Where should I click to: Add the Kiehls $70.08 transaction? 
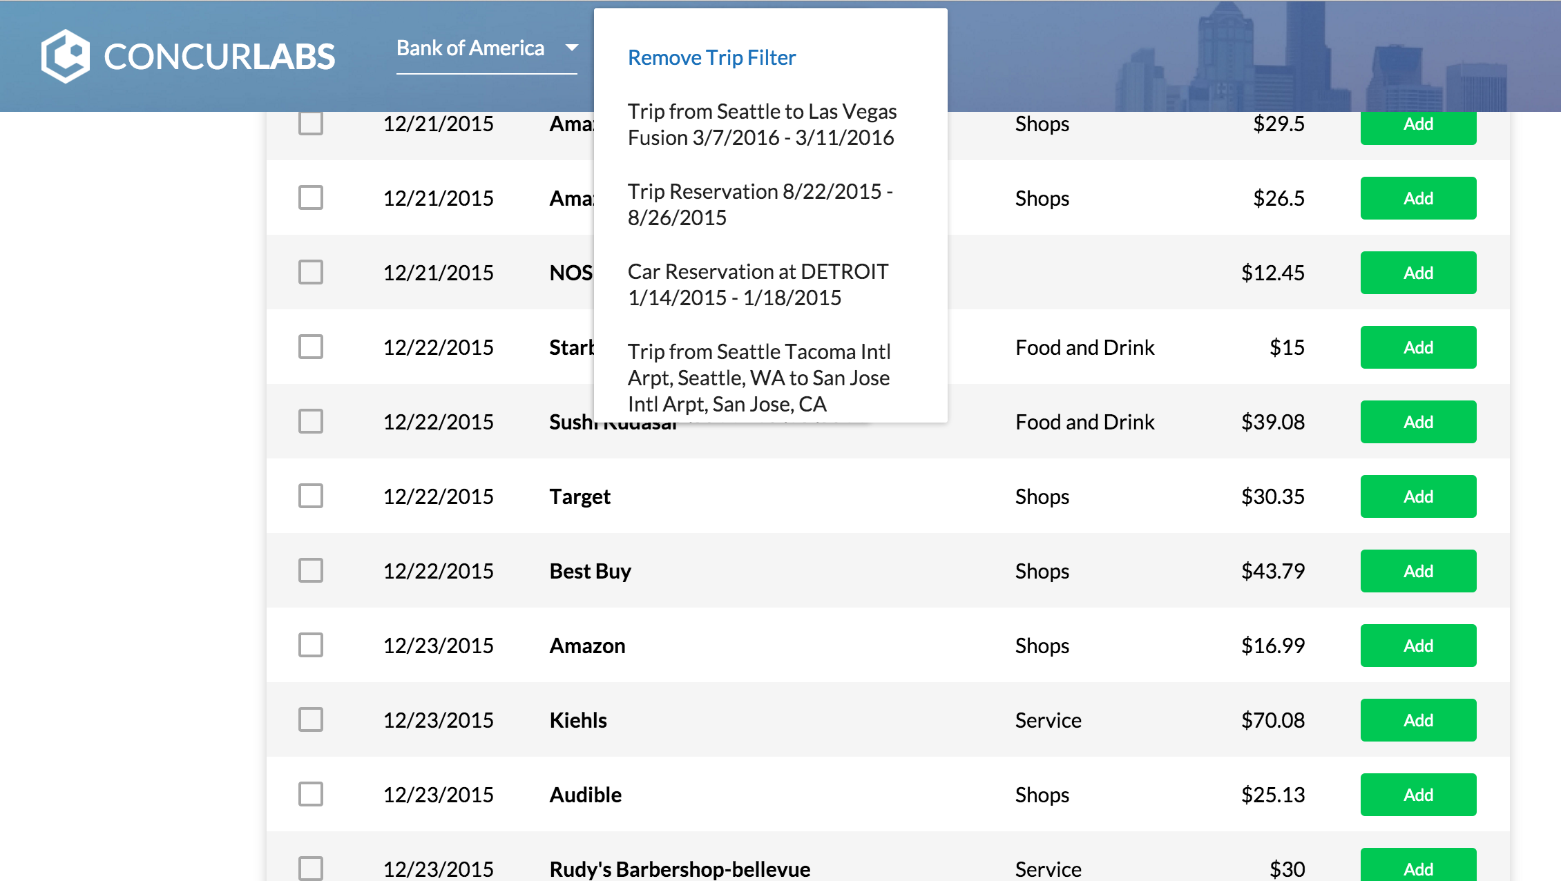tap(1419, 720)
